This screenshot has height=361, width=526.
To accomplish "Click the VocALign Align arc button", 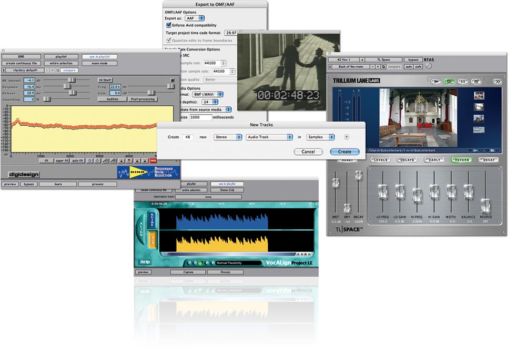I will click(141, 229).
